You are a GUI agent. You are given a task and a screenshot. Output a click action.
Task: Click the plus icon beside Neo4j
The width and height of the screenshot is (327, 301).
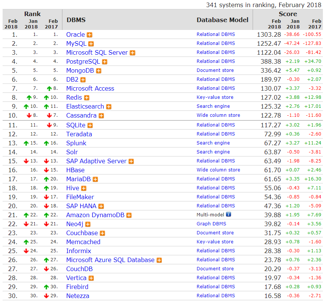(88, 224)
